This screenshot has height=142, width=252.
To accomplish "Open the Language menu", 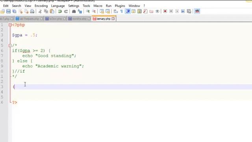I will (58, 6).
